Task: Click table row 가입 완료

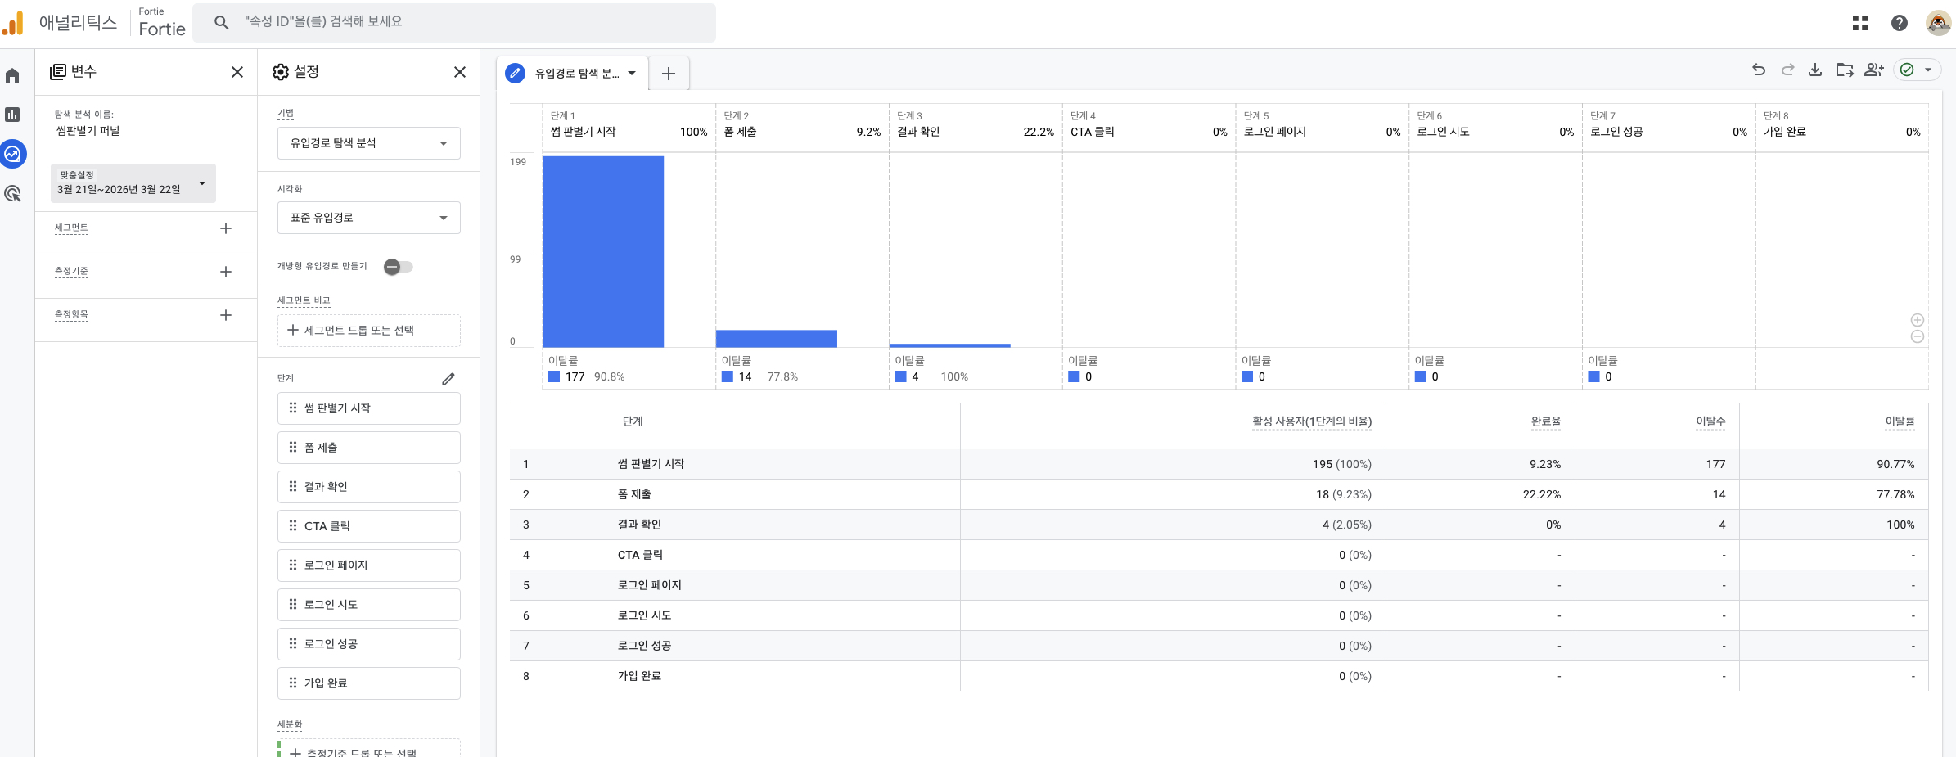Action: 1219,676
